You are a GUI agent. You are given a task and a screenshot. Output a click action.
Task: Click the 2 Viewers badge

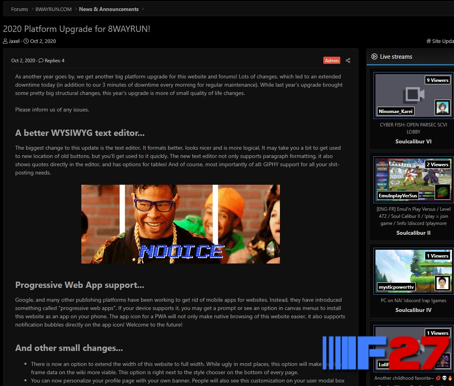point(437,164)
